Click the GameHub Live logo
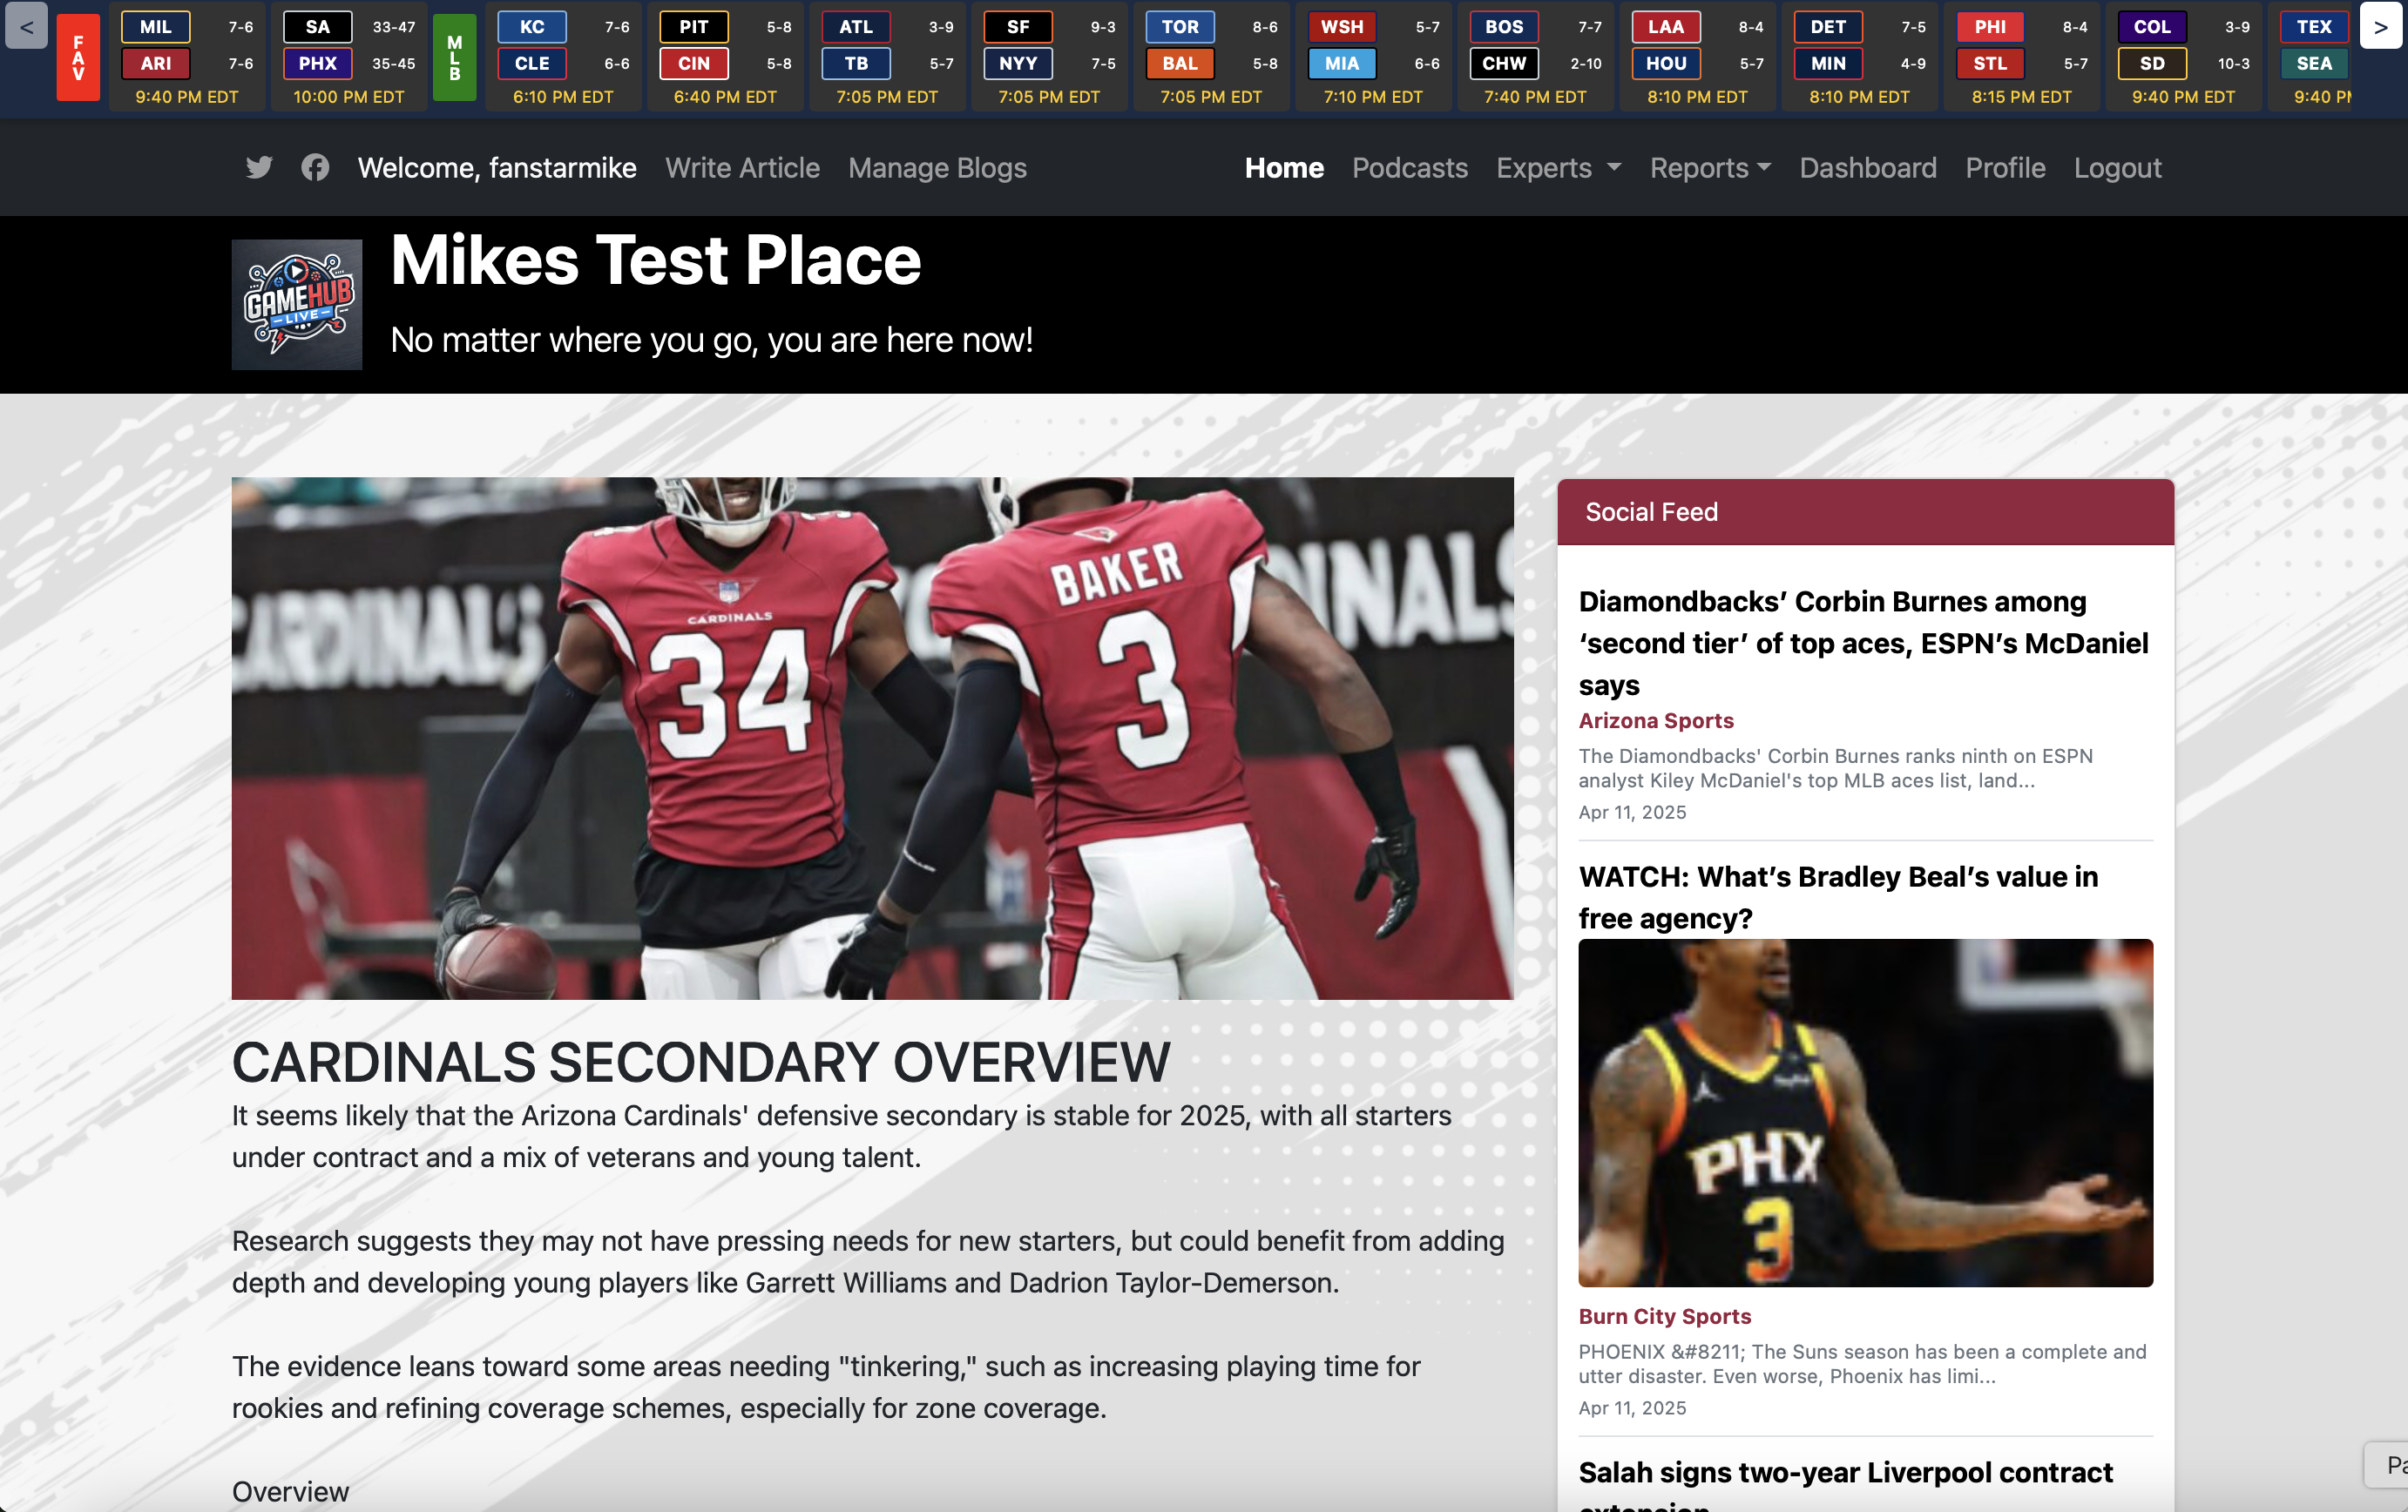The image size is (2408, 1512). 297,304
